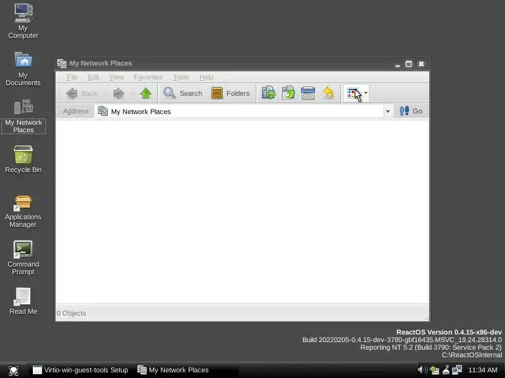
Task: Click the 0 Objects status bar text
Action: pyautogui.click(x=71, y=313)
